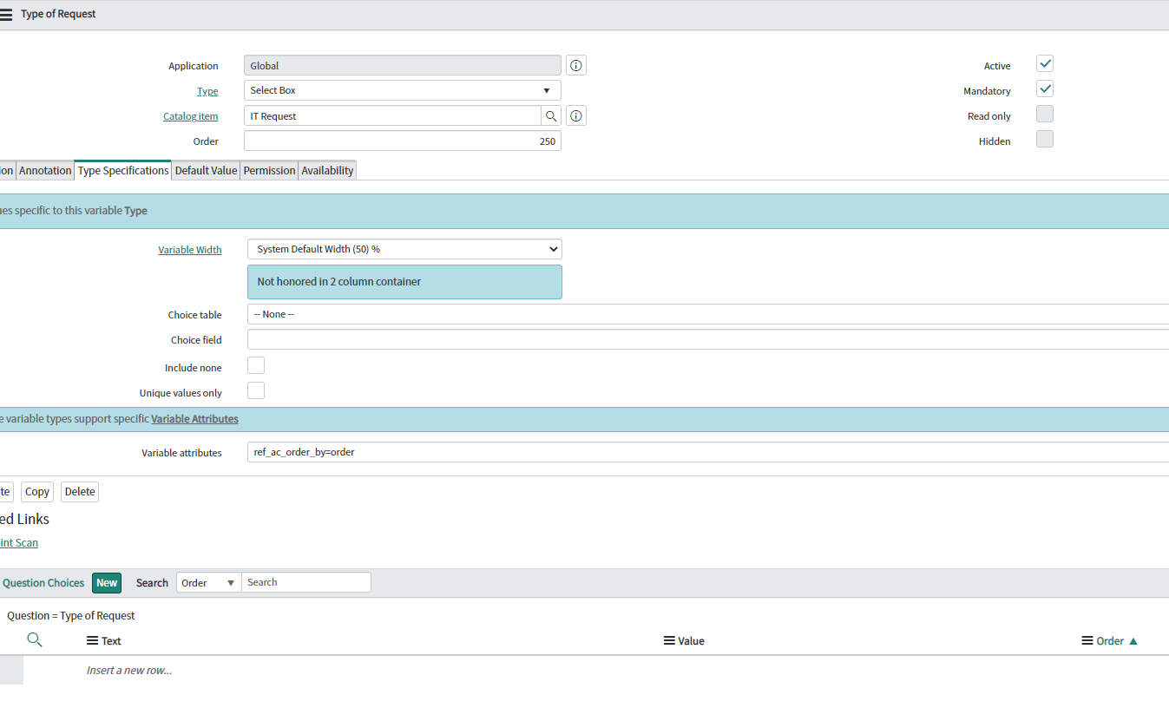The height and width of the screenshot is (721, 1169).
Task: Open the hamburger menu beside Type of Request
Action: (x=6, y=14)
